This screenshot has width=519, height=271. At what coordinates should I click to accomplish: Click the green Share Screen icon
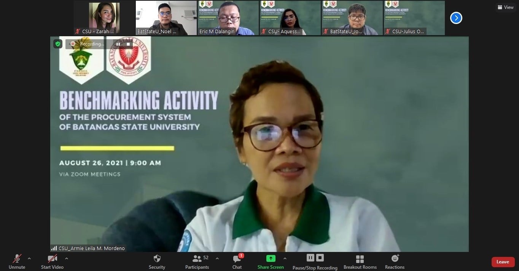[x=271, y=258]
